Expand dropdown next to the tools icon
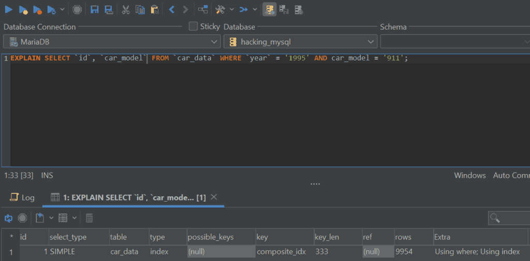Image resolution: width=530 pixels, height=261 pixels. 231,9
